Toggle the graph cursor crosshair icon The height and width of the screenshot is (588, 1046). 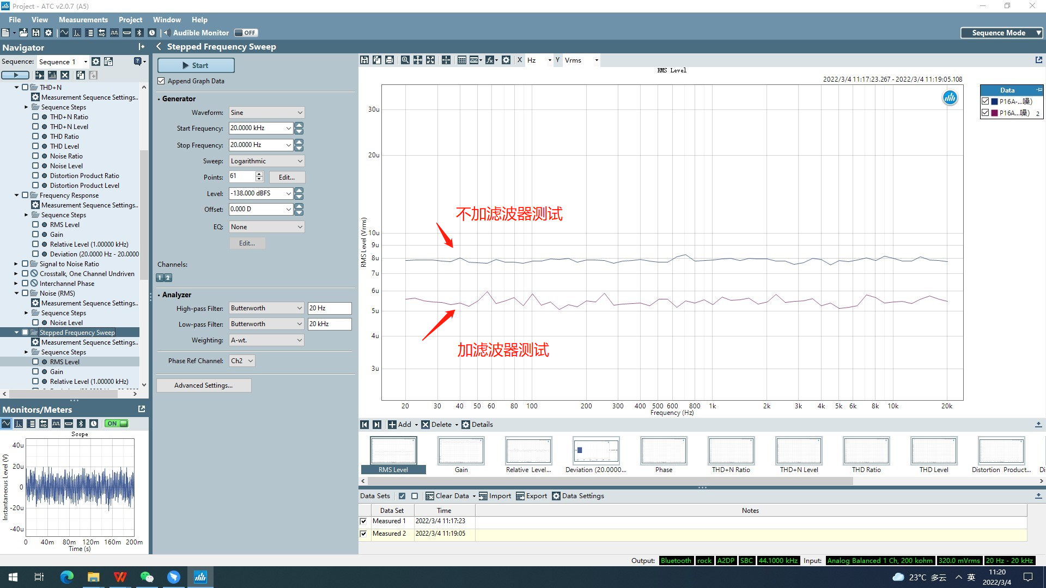(446, 60)
